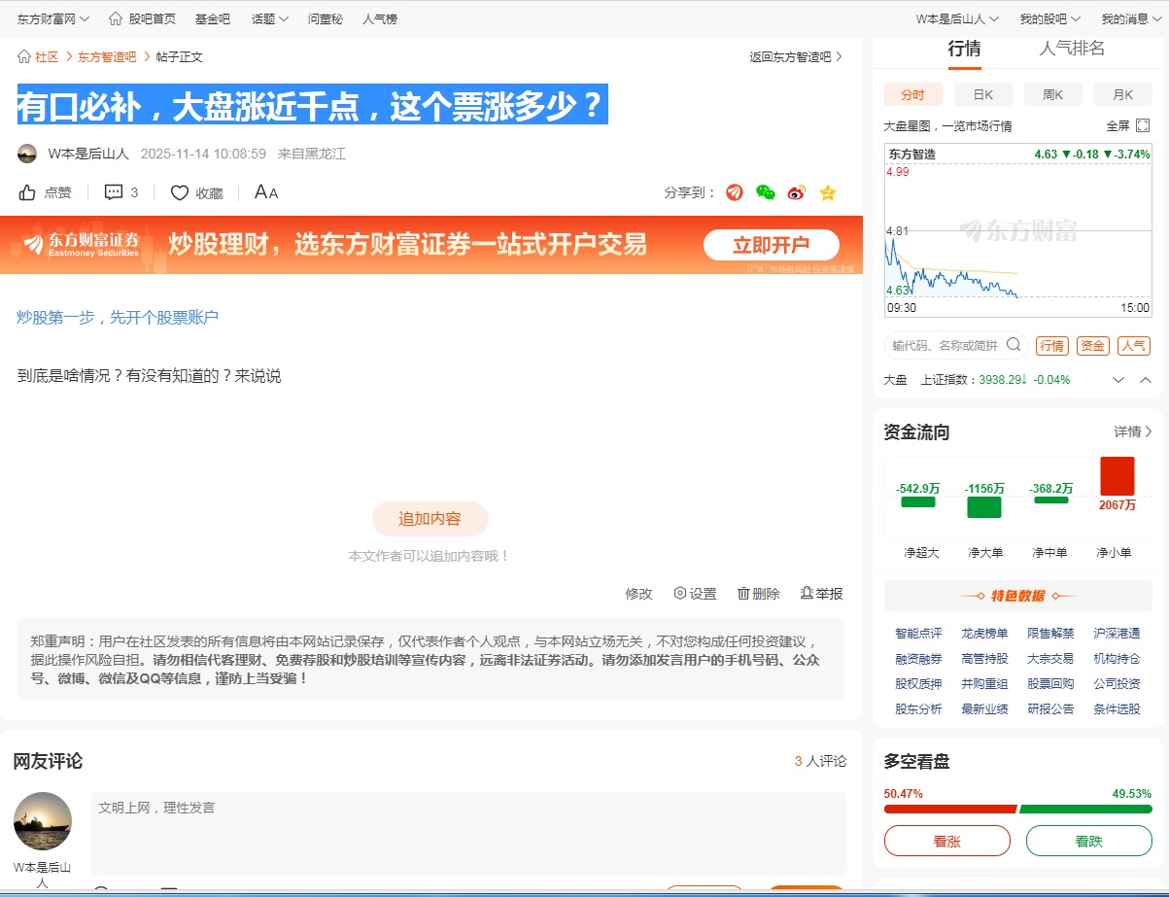Click 修改 to edit the post
Image resolution: width=1169 pixels, height=897 pixels.
(638, 593)
